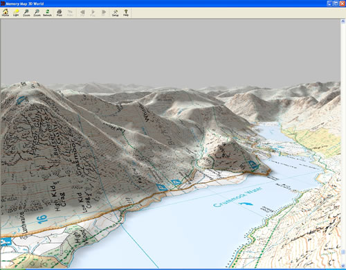Print the 3D map view
Image resolution: width=346 pixels, height=270 pixels.
[x=60, y=12]
